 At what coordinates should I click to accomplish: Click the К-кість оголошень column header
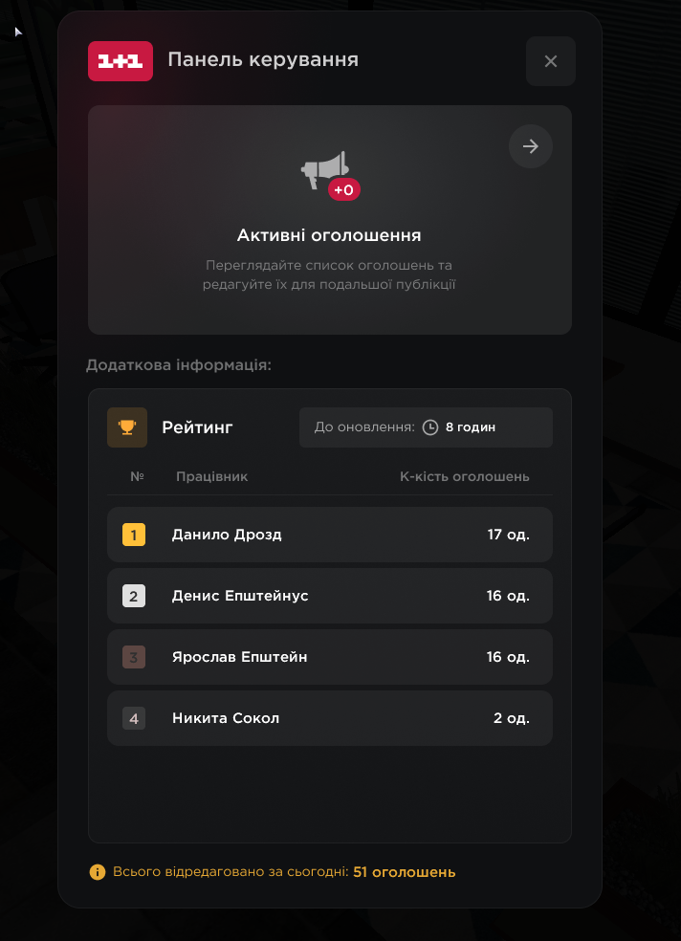(465, 476)
